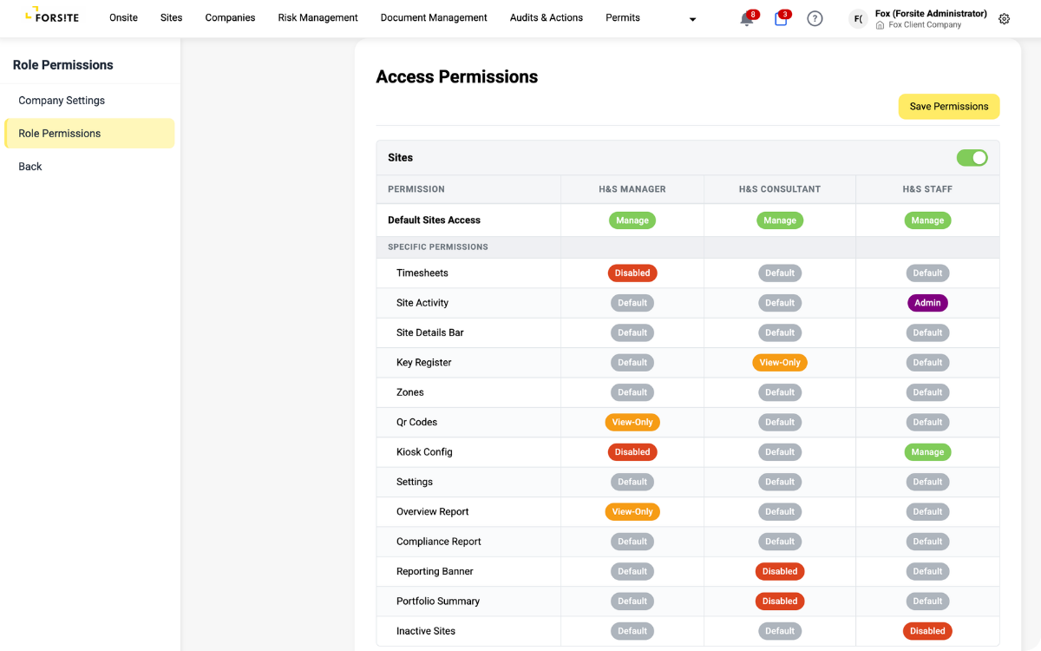The width and height of the screenshot is (1041, 651).
Task: Click Zones Default badge for H&S Consultant
Action: point(780,392)
